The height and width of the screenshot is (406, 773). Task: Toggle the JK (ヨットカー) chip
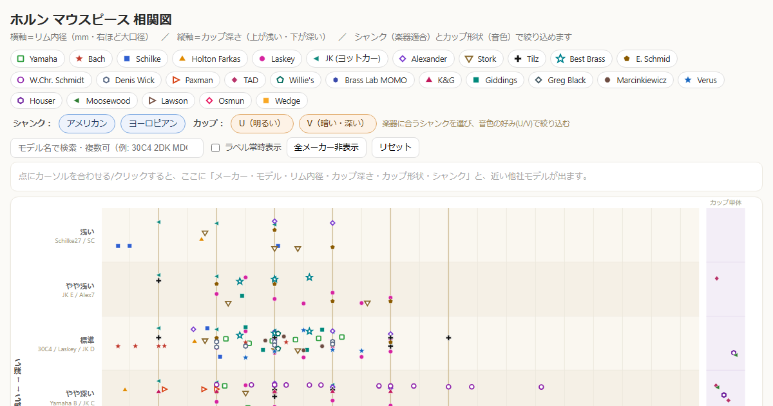point(347,59)
